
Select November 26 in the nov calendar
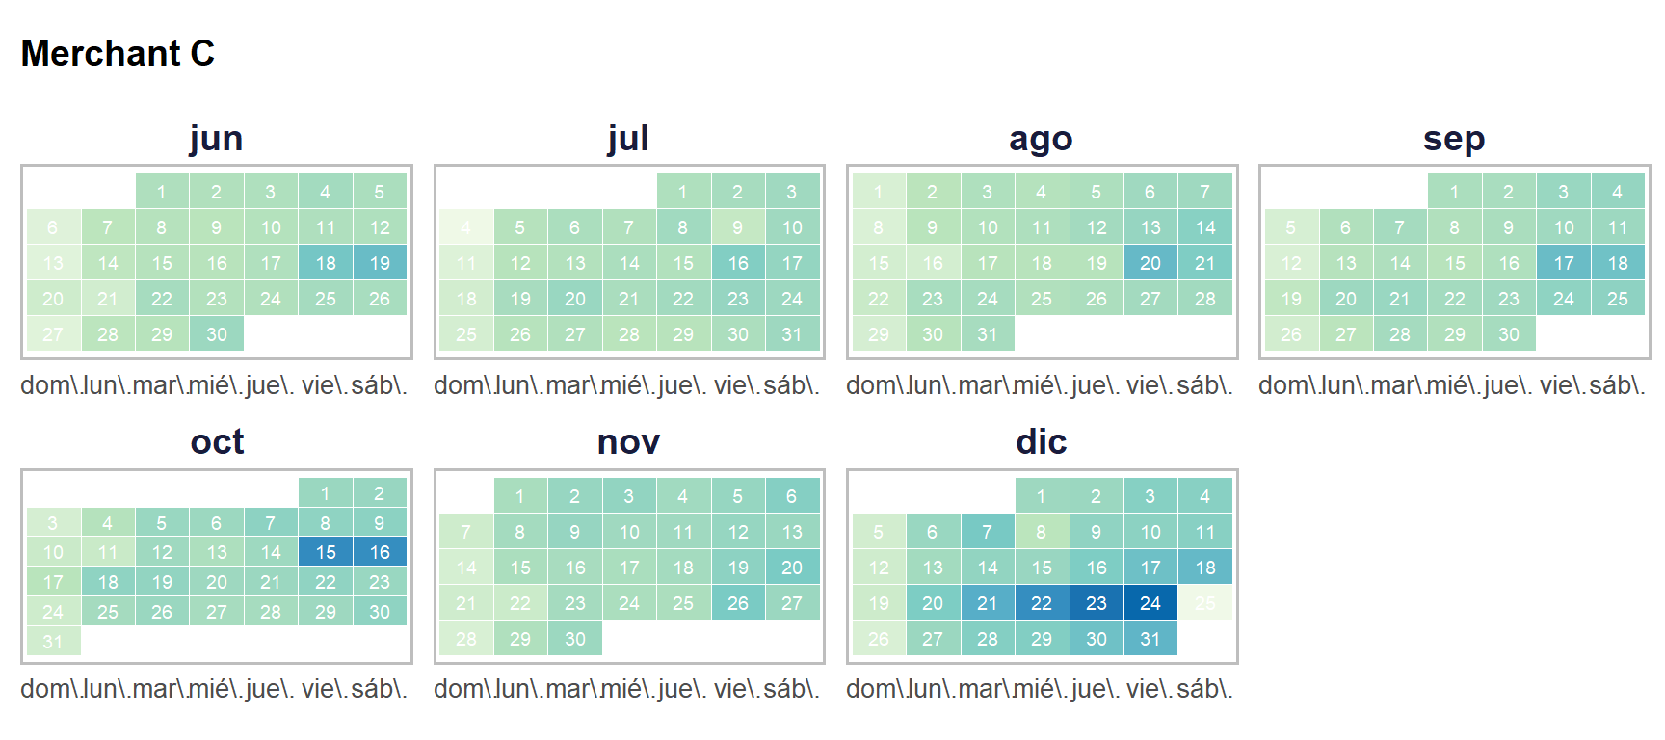[x=738, y=603]
